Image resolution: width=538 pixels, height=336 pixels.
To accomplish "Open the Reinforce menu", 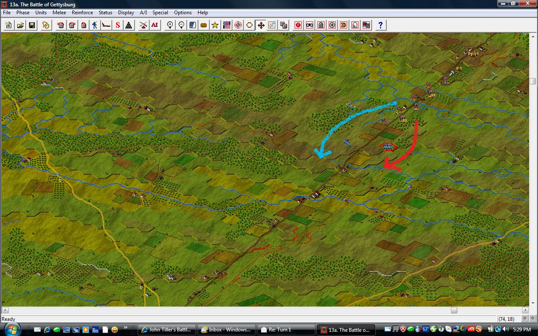I will tap(82, 13).
